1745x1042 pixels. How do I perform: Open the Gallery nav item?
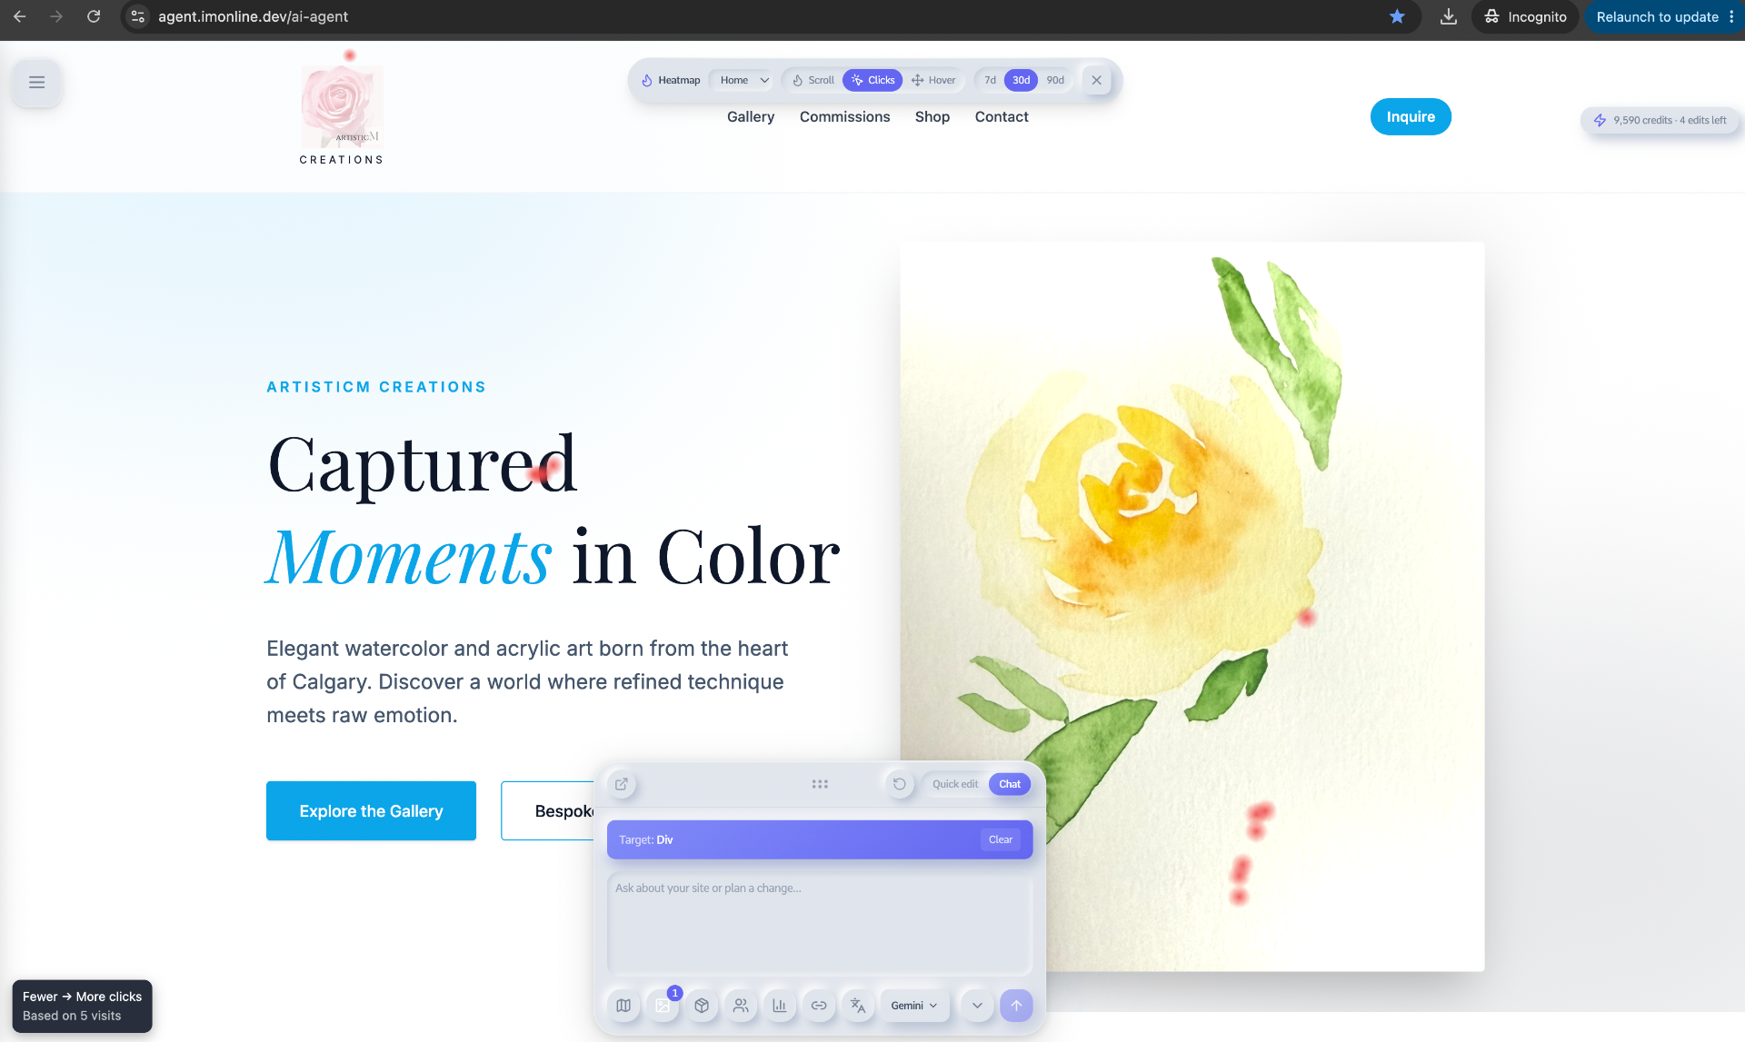pos(751,116)
